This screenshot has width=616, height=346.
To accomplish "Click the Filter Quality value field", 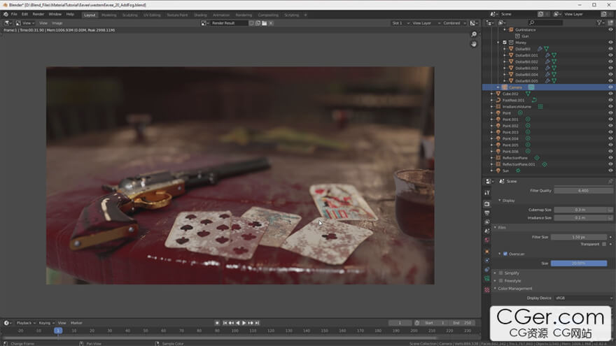I will [583, 191].
